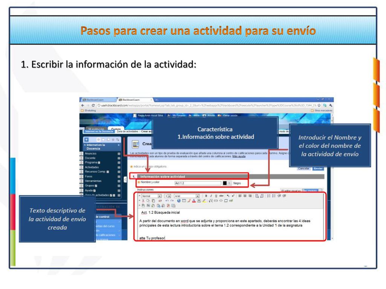Click the Underline button in editor toolbar
Viewport: 386px width, 289px height.
[x=216, y=196]
